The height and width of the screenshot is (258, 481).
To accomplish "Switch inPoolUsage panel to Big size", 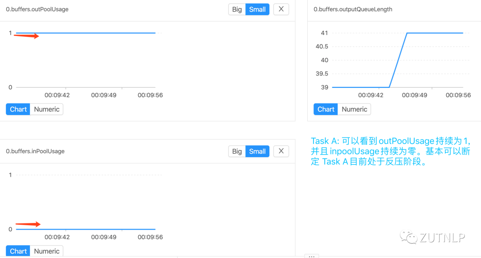I will click(237, 151).
